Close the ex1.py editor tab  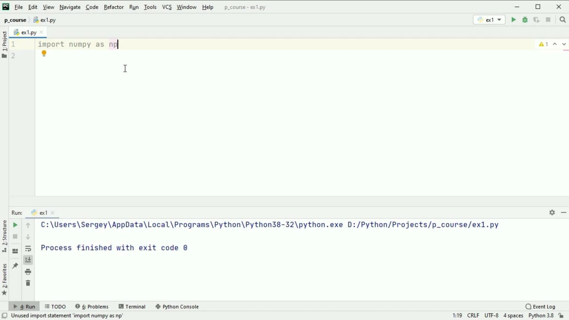(x=41, y=32)
